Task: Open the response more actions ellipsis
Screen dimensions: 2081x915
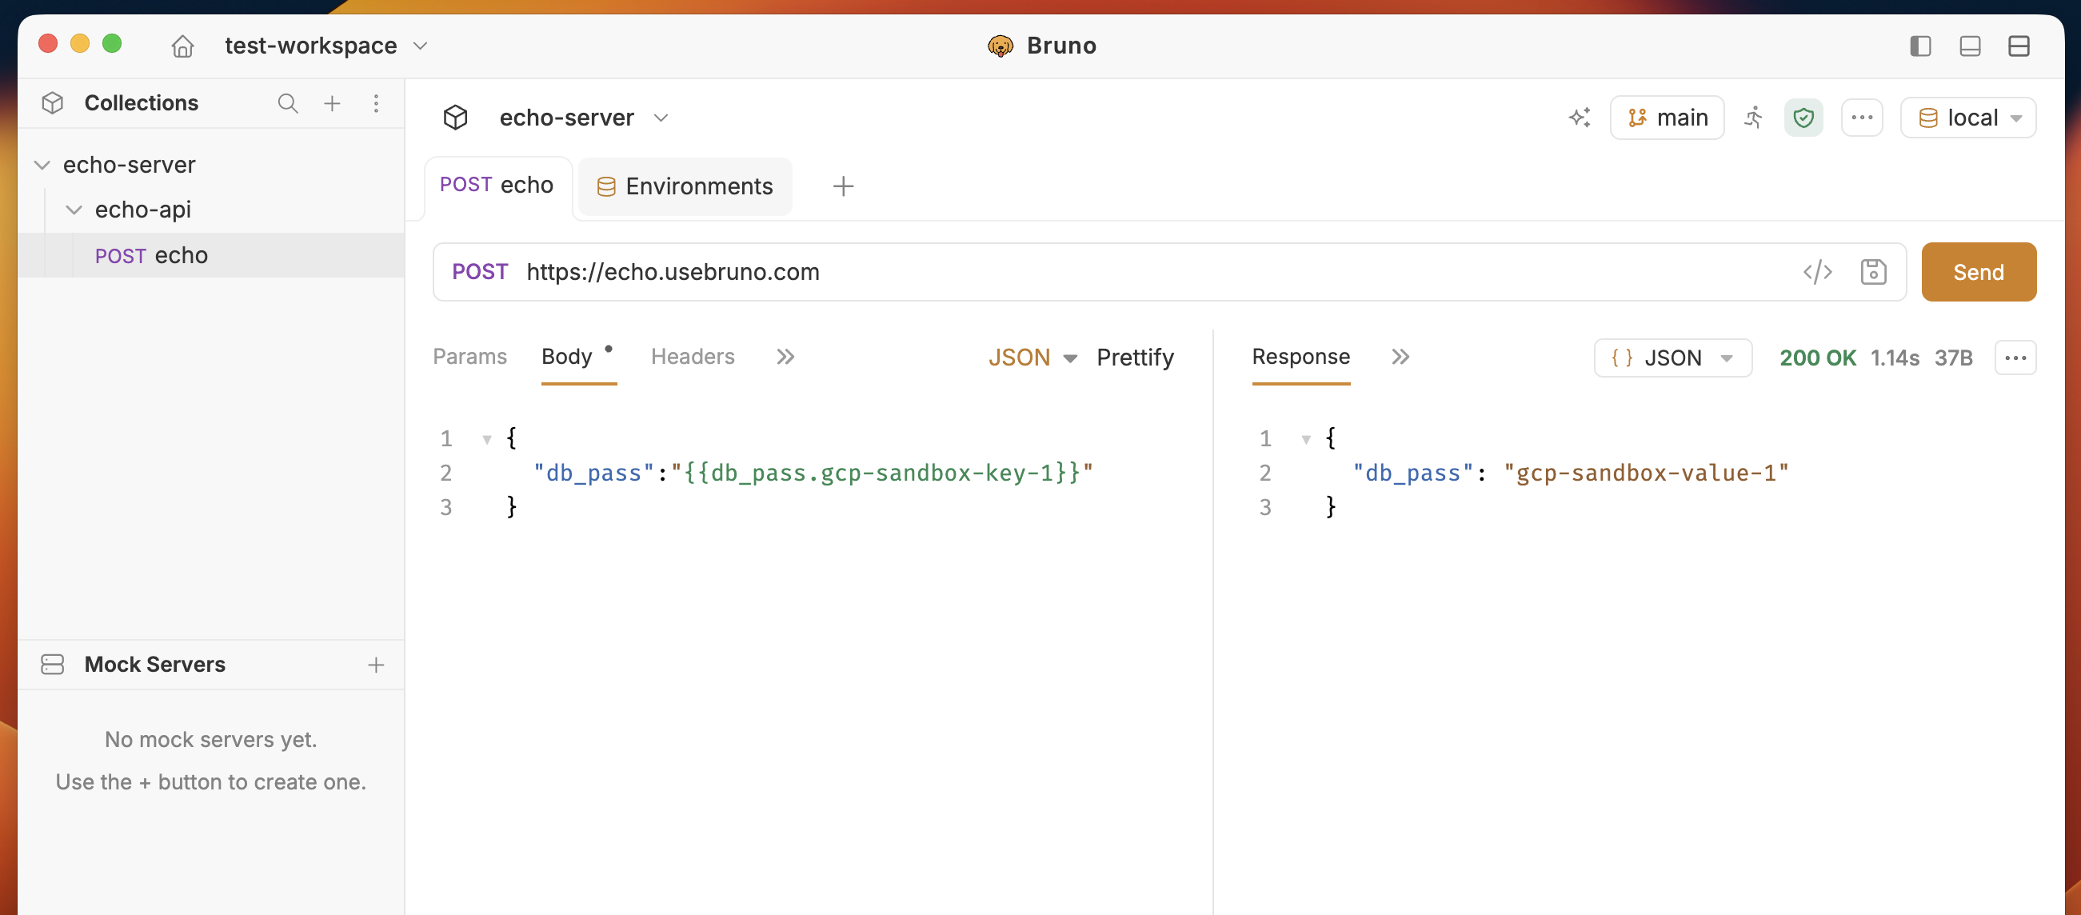Action: click(x=2015, y=358)
